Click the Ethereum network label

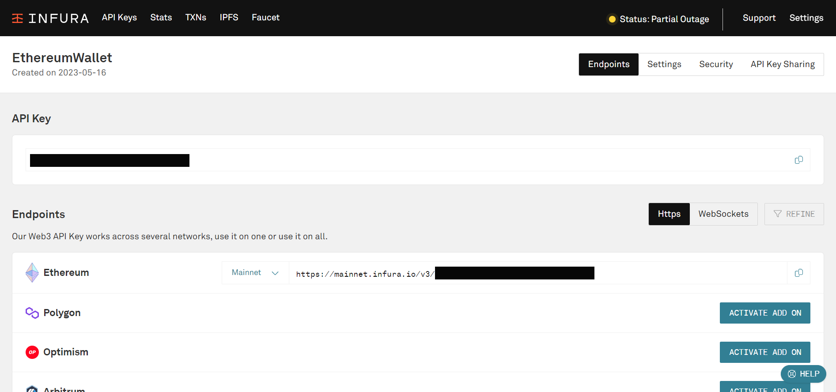(x=66, y=273)
